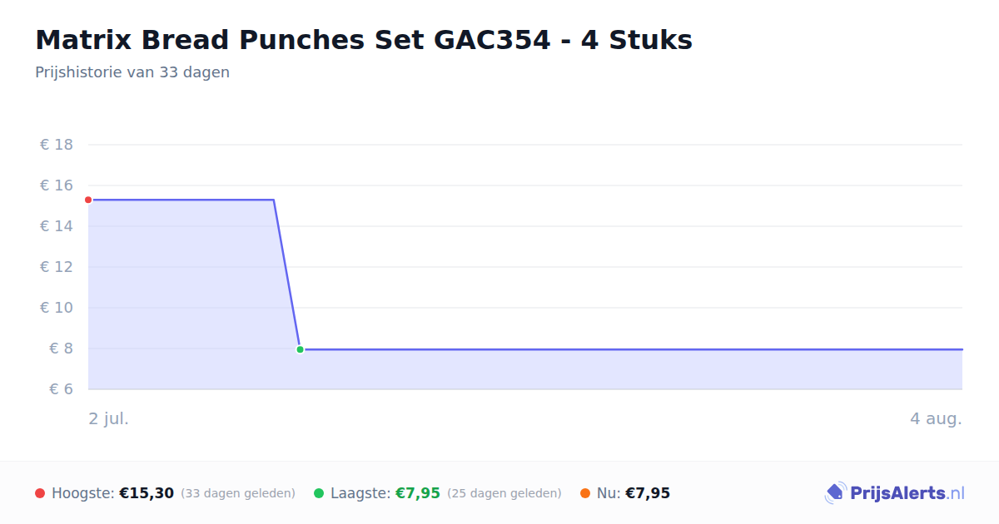Click the red dot beside Hoogste
999x524 pixels.
(40, 493)
